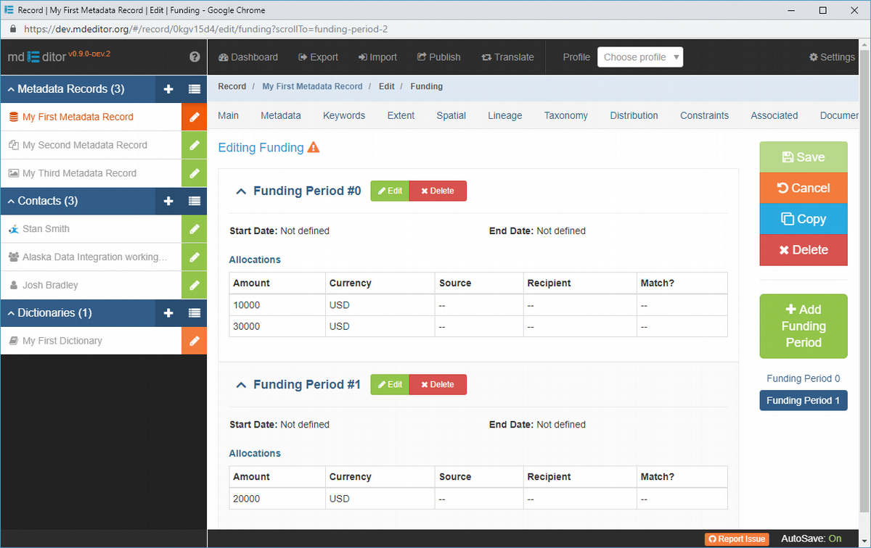The image size is (871, 548).
Task: Collapse Funding Period #0 panel
Action: [242, 191]
